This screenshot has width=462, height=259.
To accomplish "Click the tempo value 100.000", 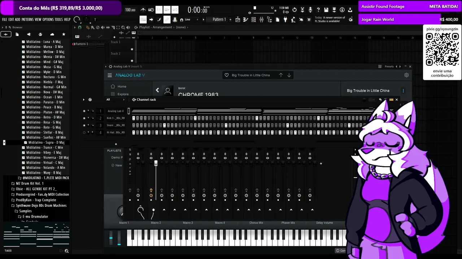I will coord(130,10).
